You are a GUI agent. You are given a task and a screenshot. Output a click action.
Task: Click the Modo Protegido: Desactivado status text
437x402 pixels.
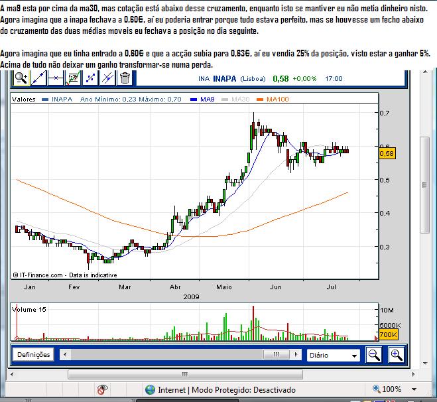click(243, 390)
